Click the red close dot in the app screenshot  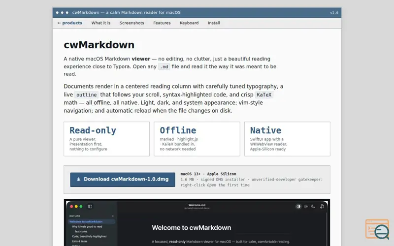click(x=71, y=206)
